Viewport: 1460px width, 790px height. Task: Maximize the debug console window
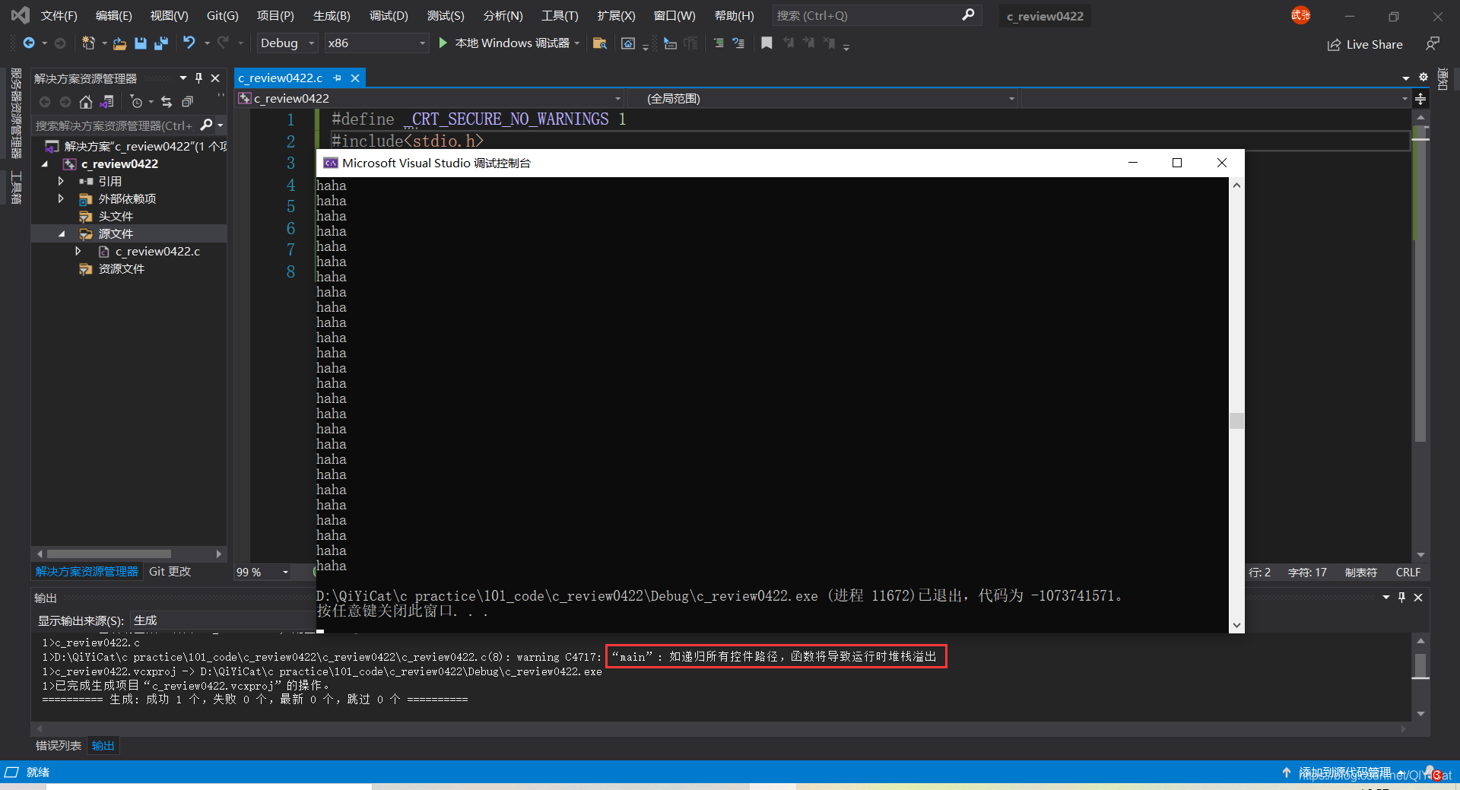click(x=1176, y=163)
